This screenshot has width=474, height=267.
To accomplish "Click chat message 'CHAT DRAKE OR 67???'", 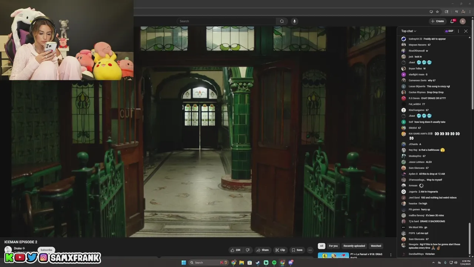I will (x=433, y=98).
